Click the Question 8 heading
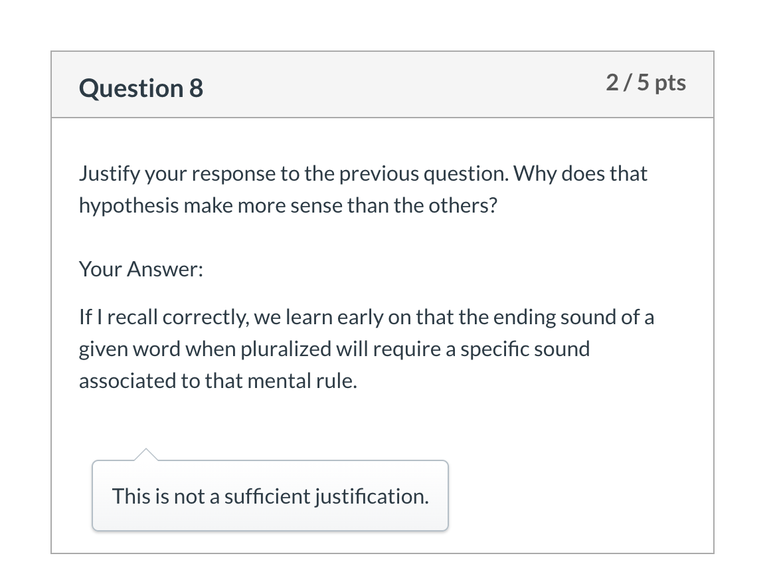This screenshot has height=586, width=777. (141, 88)
